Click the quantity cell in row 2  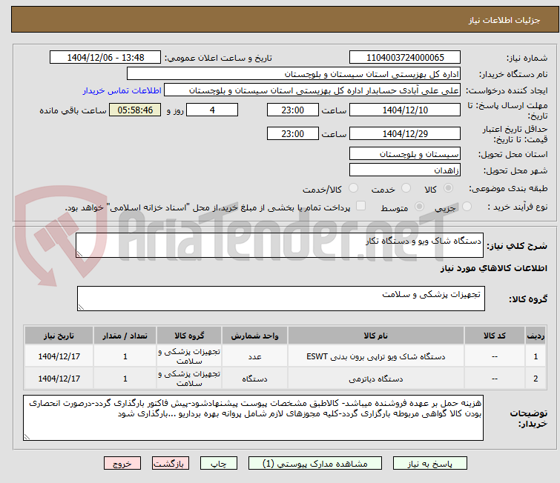coord(125,378)
